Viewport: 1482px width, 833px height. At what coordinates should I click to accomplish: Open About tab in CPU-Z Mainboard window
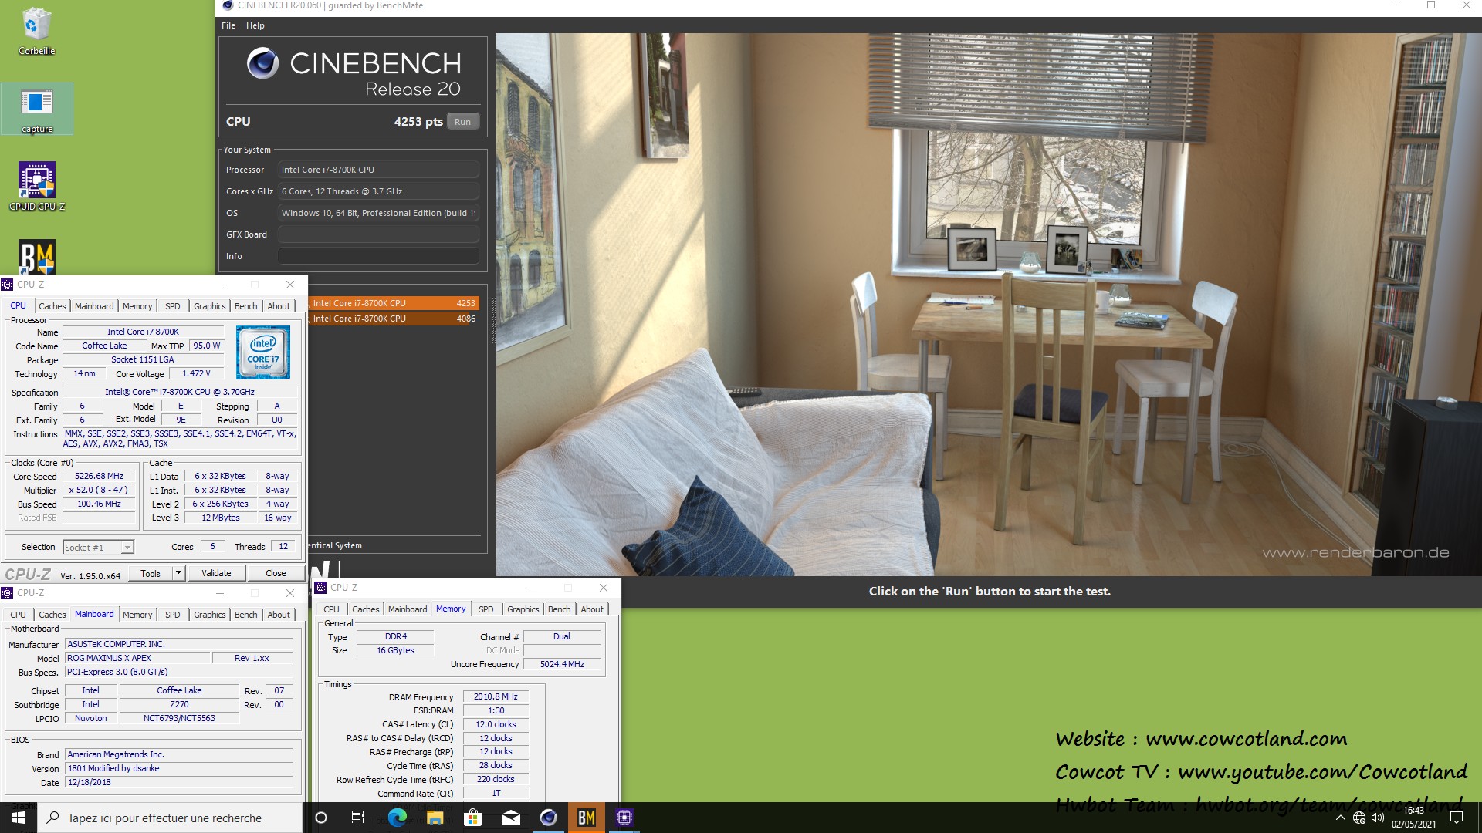pyautogui.click(x=279, y=615)
